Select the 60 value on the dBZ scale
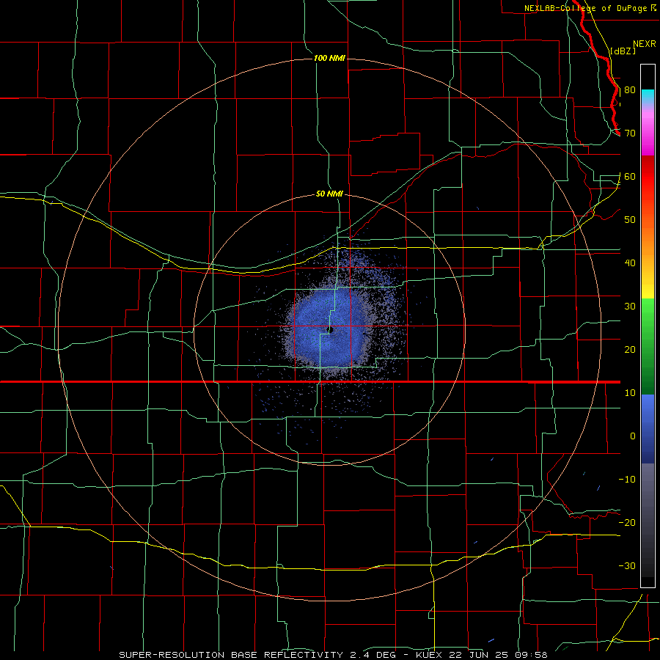Screen dimensions: 660x660 point(630,176)
